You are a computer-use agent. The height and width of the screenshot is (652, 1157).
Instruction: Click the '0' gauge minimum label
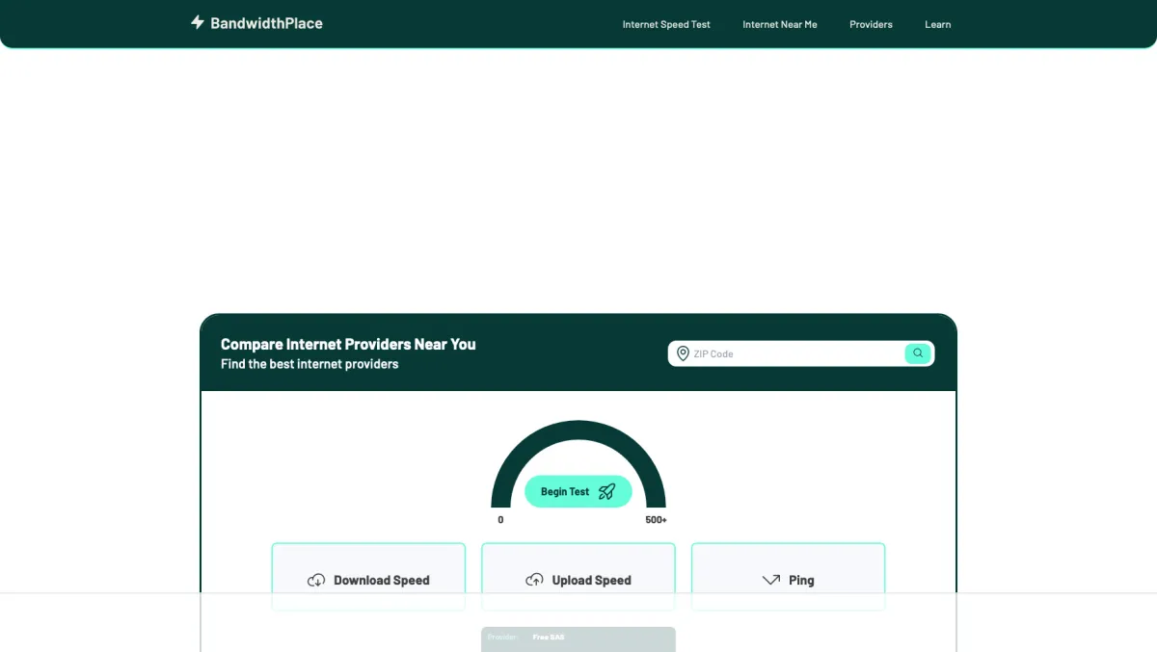pyautogui.click(x=500, y=520)
